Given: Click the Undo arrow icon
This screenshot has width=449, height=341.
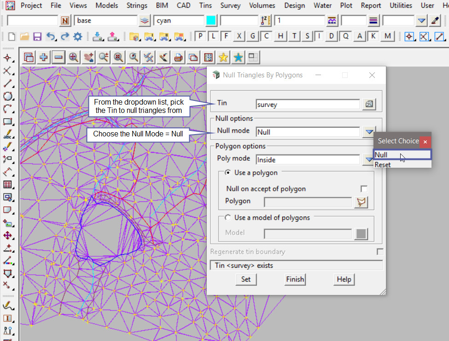Looking at the screenshot, I should 51,37.
